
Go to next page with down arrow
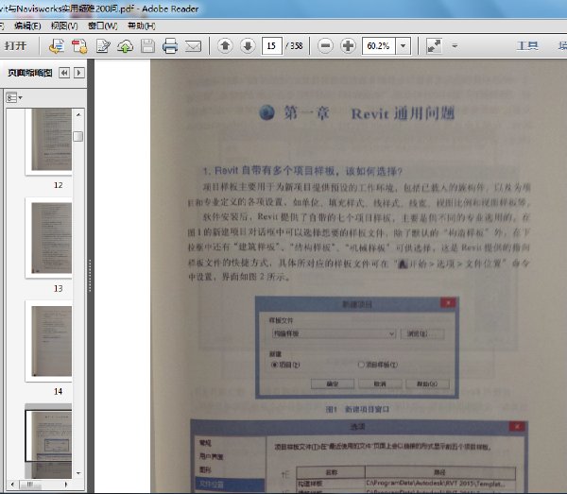248,46
